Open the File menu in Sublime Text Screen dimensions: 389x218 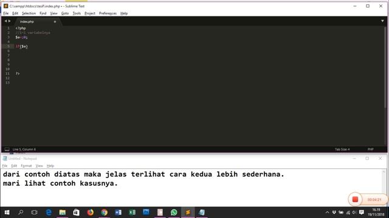coord(5,13)
